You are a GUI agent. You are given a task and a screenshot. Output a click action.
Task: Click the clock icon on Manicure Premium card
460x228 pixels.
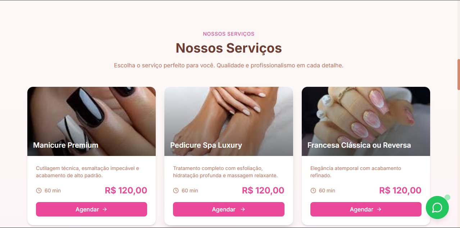coord(39,191)
